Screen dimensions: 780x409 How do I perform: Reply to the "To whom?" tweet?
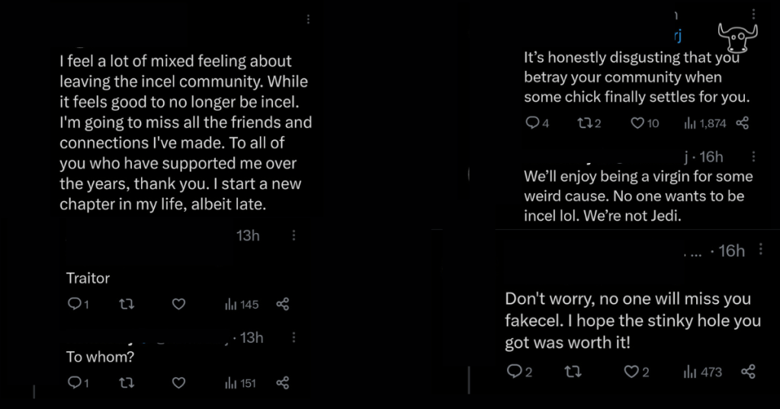coord(75,383)
